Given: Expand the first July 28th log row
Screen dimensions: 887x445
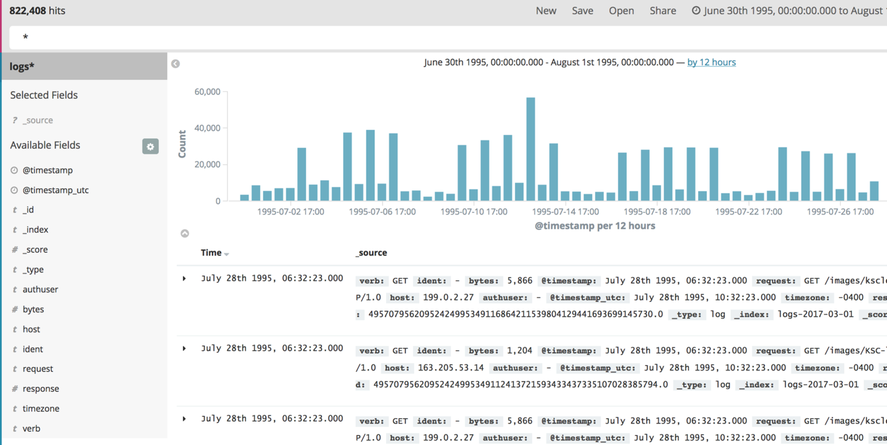Looking at the screenshot, I should pyautogui.click(x=184, y=278).
